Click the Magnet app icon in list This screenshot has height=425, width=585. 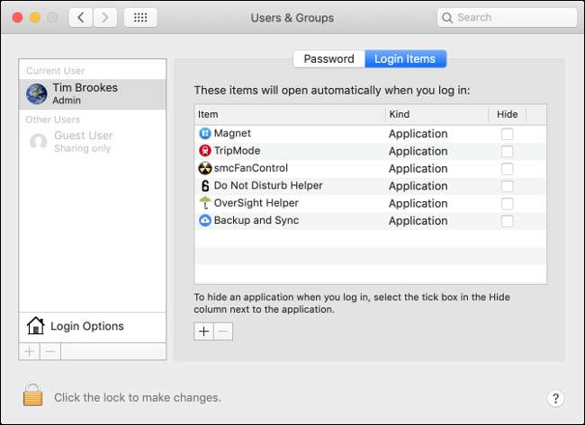[x=204, y=134]
